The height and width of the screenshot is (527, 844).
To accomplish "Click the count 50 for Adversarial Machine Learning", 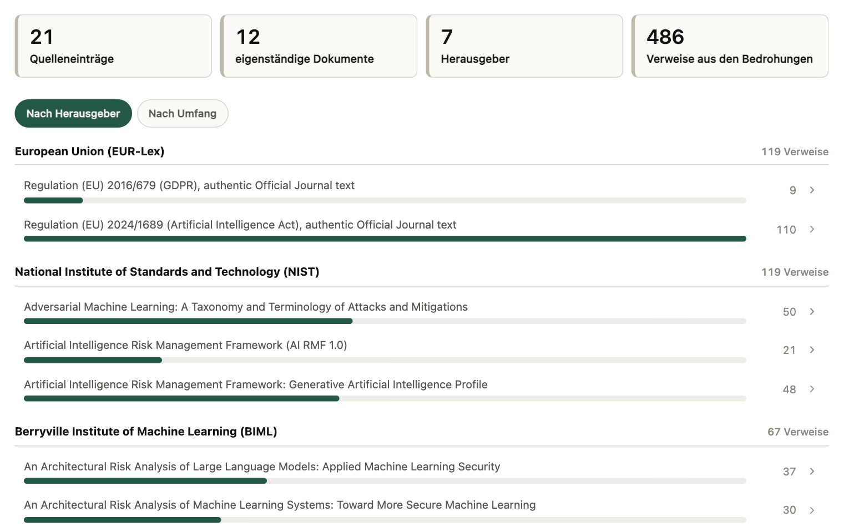I will [x=790, y=312].
